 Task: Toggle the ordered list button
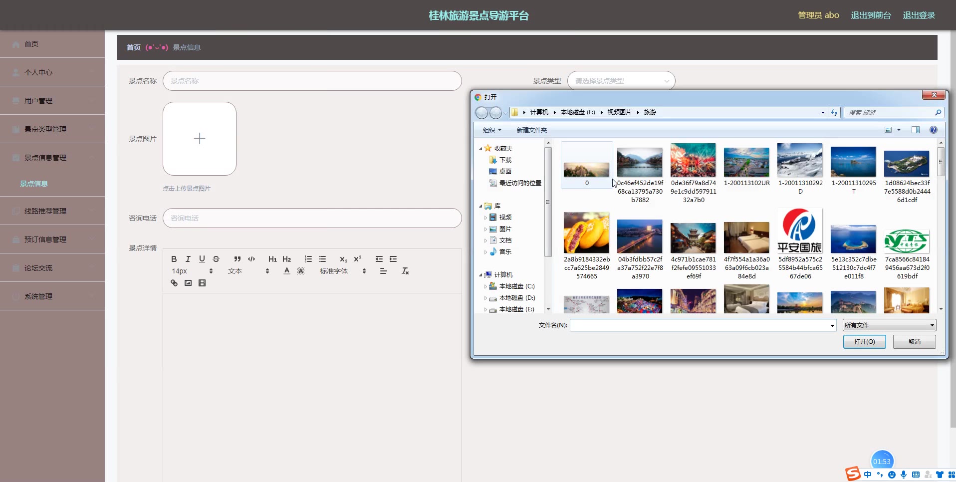tap(308, 259)
